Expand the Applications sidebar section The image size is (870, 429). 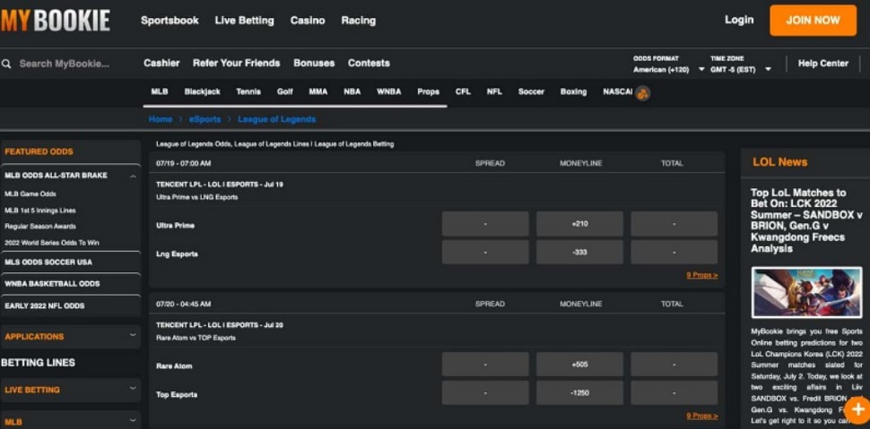[133, 336]
